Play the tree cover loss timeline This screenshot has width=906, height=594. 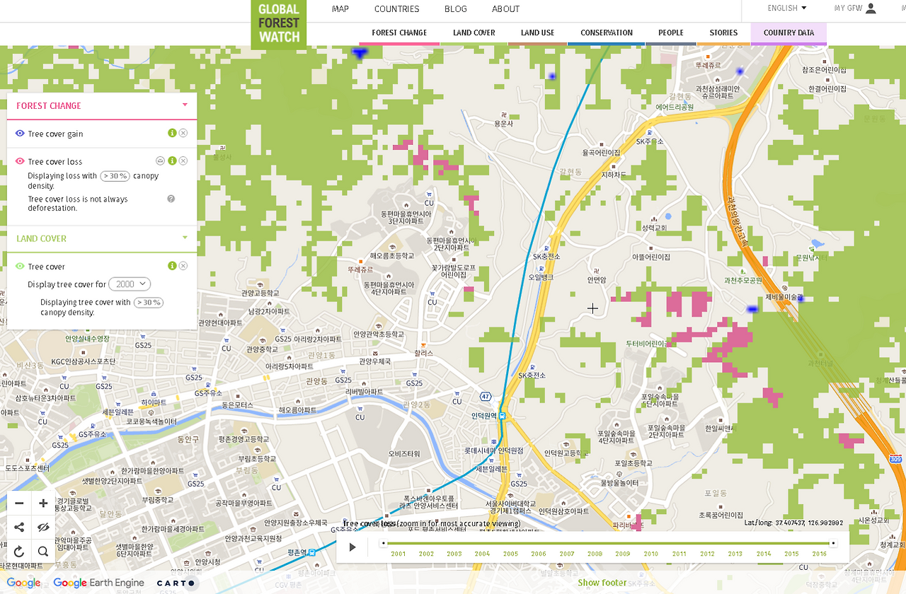click(x=352, y=547)
